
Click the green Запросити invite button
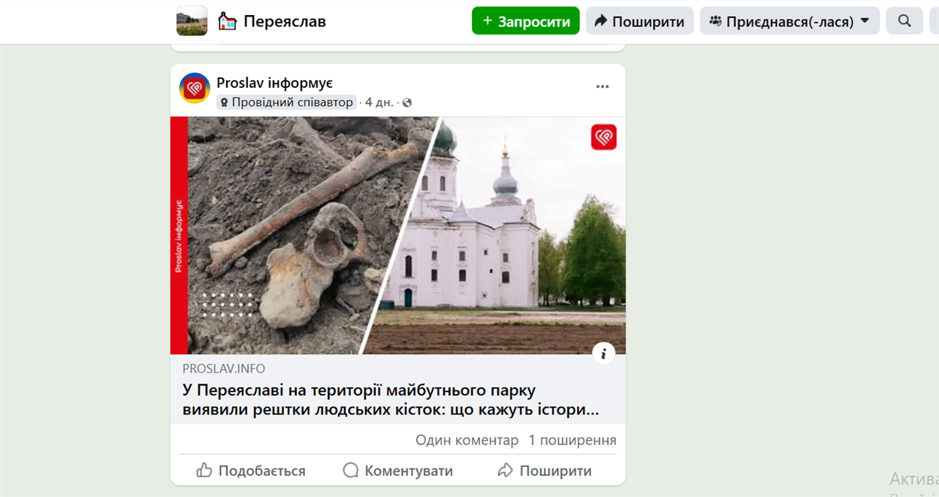526,21
